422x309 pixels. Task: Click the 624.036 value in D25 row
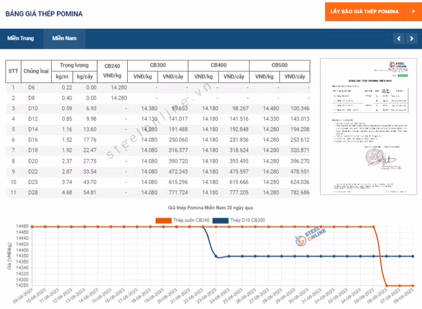coord(300,182)
